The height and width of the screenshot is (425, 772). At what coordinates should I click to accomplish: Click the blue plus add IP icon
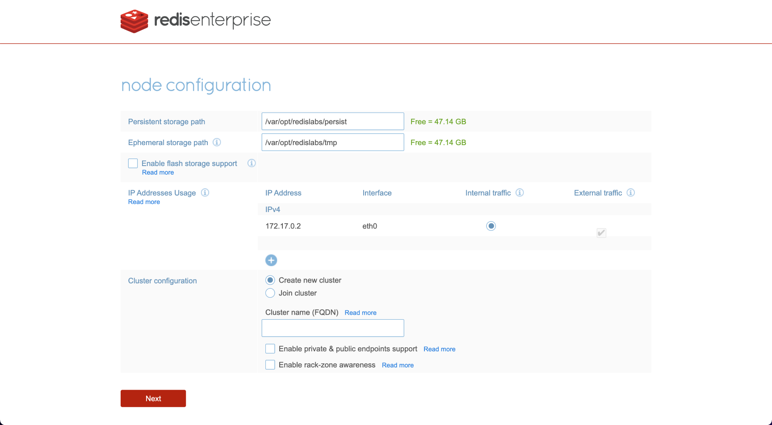pos(271,260)
